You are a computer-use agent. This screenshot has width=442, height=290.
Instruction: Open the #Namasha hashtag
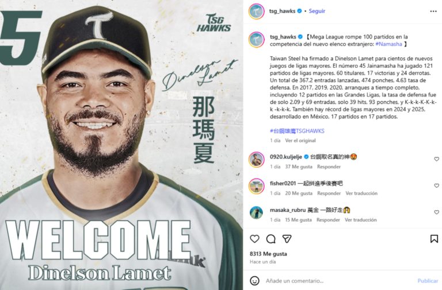coord(388,44)
